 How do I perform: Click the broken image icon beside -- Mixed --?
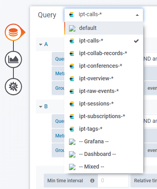[72, 167]
